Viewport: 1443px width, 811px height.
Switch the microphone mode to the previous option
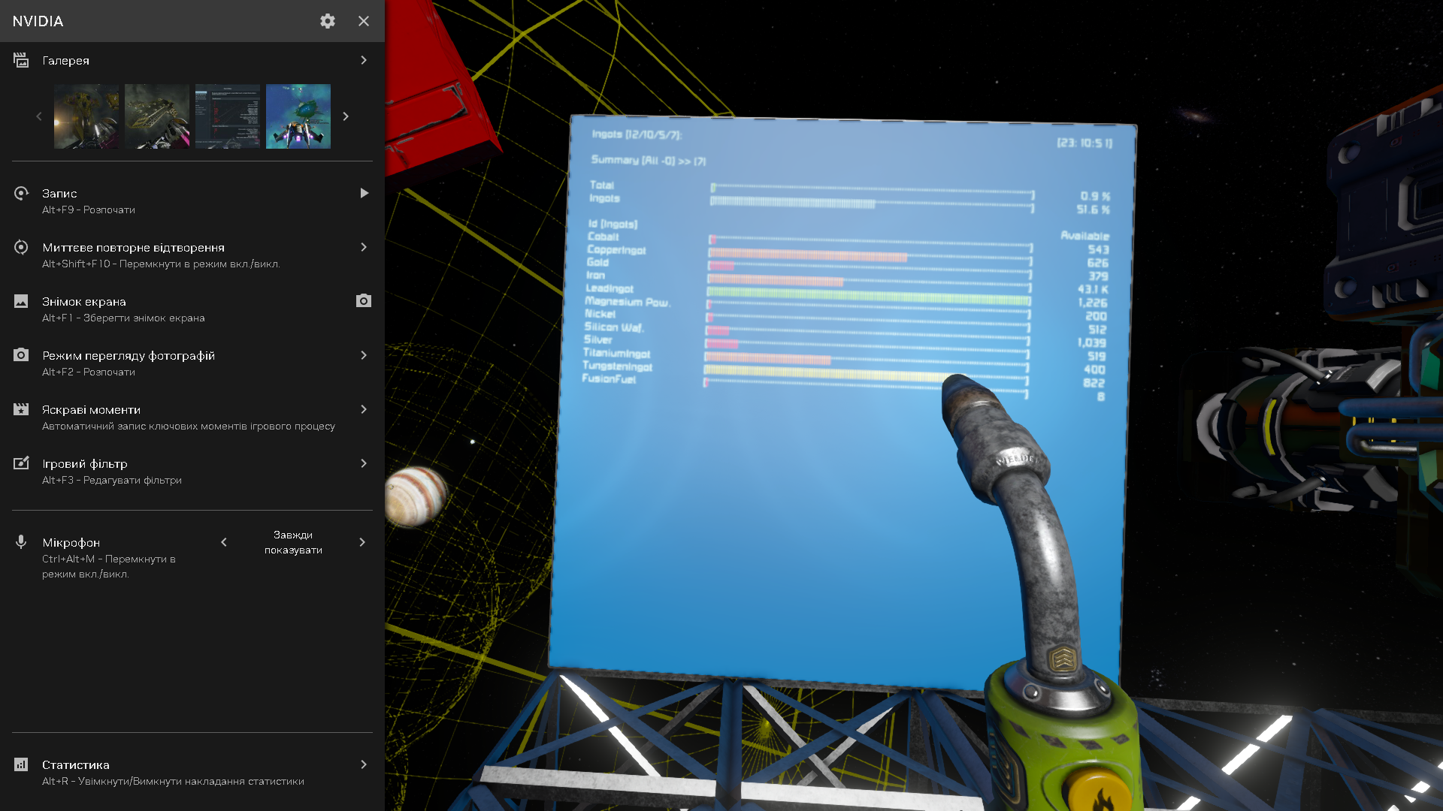point(224,542)
